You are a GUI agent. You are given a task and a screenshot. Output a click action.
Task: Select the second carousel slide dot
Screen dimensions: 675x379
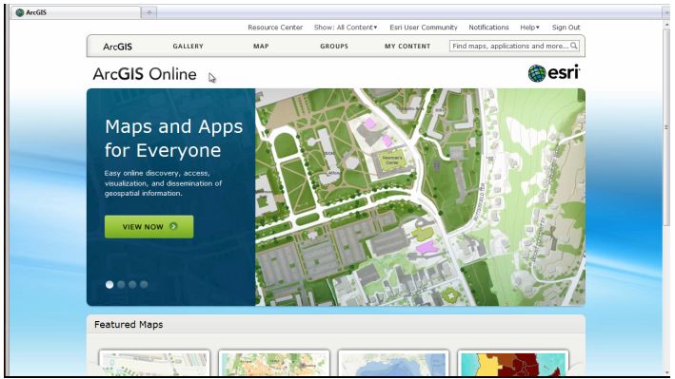(x=121, y=284)
